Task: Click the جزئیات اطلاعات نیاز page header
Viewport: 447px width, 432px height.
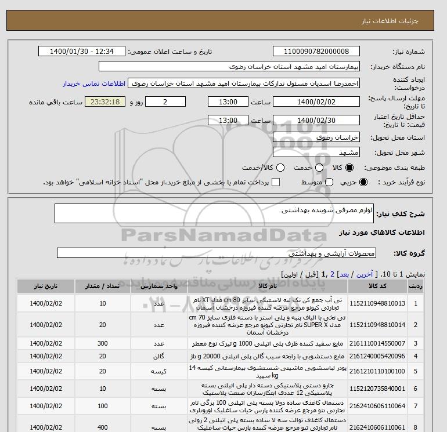Action: [x=390, y=21]
